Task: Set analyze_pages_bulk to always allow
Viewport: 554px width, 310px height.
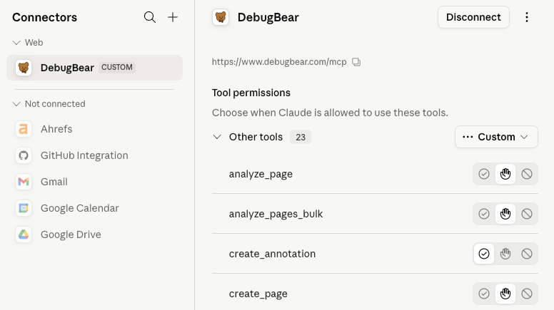Action: click(484, 214)
